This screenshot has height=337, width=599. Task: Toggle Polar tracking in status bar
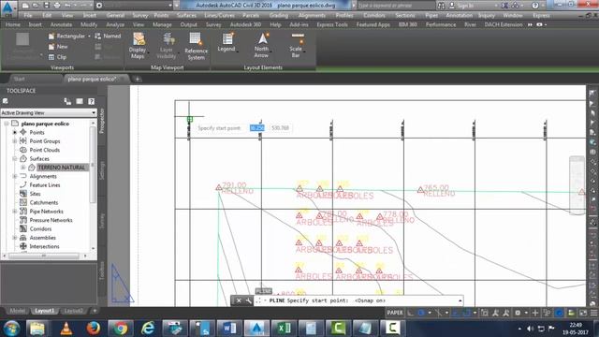[421, 313]
